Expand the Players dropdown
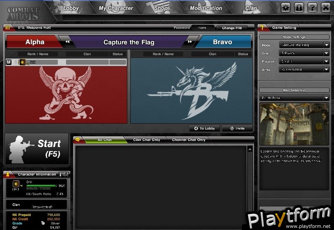 pos(304,61)
